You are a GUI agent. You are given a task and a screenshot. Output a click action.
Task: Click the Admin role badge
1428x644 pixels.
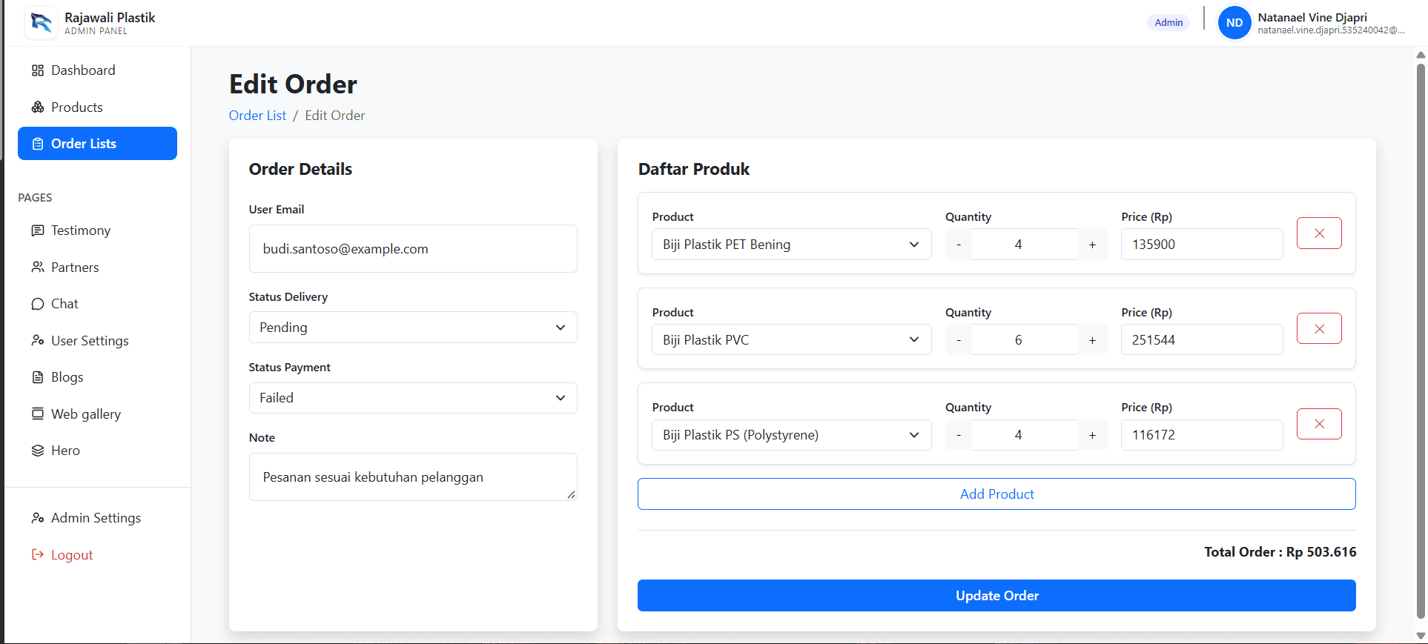[x=1168, y=23]
